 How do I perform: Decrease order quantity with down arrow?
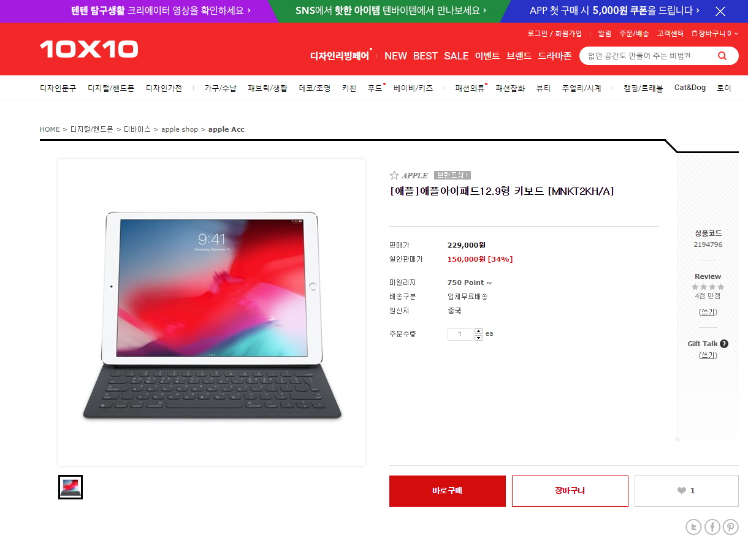click(x=478, y=338)
